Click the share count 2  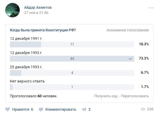click(89, 109)
